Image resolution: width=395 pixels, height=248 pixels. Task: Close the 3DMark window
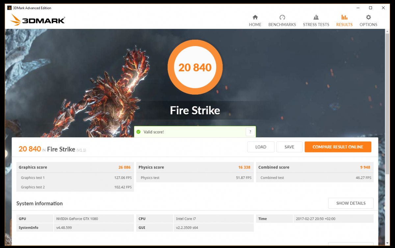point(383,8)
